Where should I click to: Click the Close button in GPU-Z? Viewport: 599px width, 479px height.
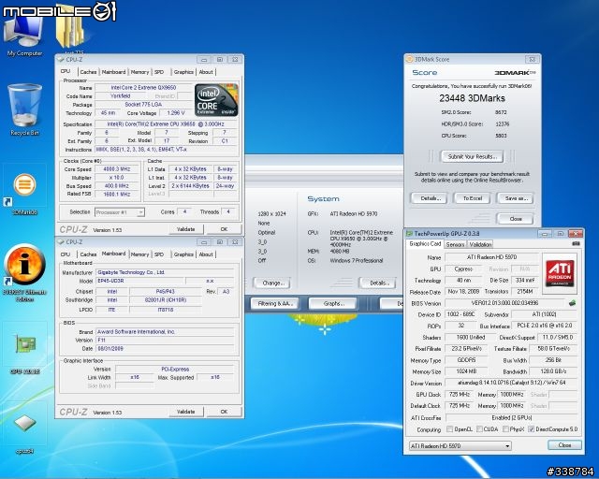564,445
